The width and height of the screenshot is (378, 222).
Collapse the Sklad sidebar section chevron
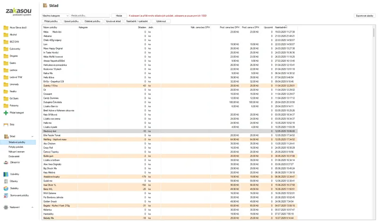[32, 137]
